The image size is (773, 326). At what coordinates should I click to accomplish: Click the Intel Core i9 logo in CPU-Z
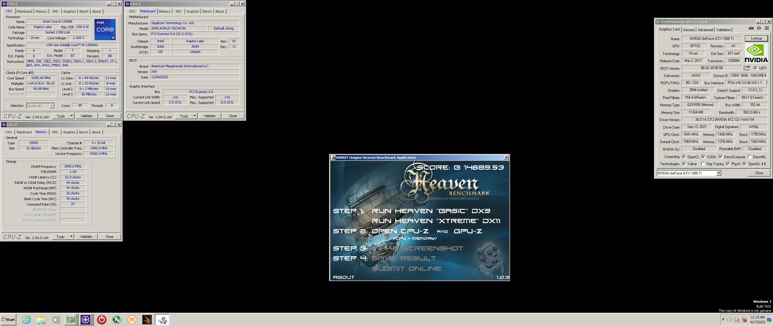click(x=105, y=30)
